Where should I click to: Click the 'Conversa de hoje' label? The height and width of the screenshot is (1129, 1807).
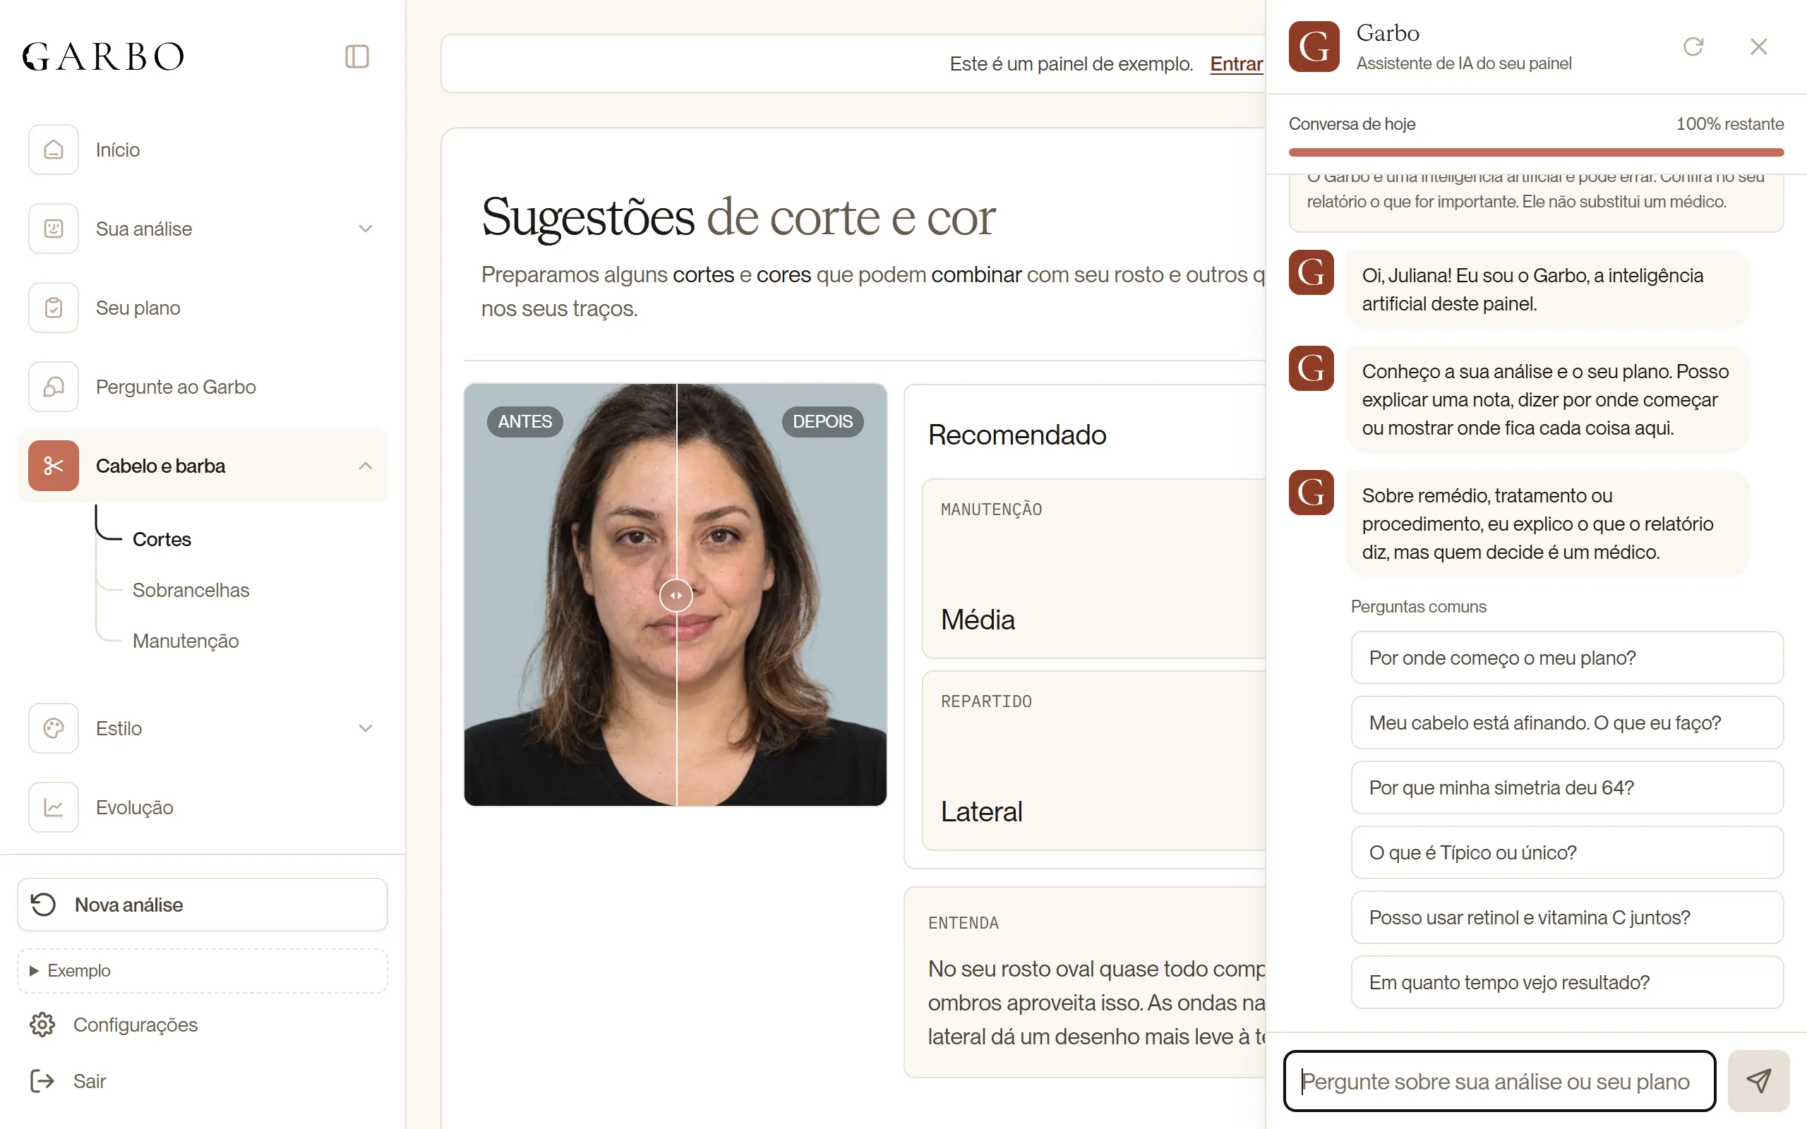(1352, 124)
